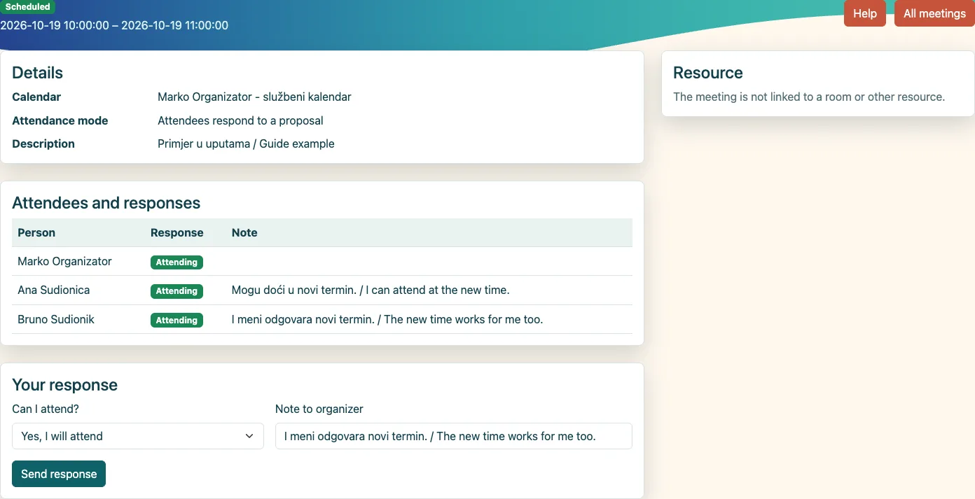This screenshot has width=975, height=499.
Task: Click the Attendance mode label
Action: point(60,120)
